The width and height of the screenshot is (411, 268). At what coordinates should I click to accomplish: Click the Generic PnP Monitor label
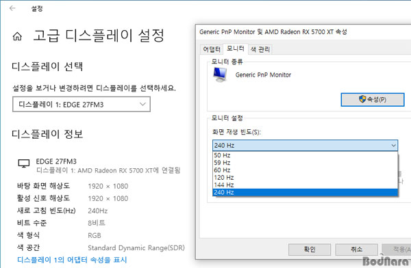263,75
